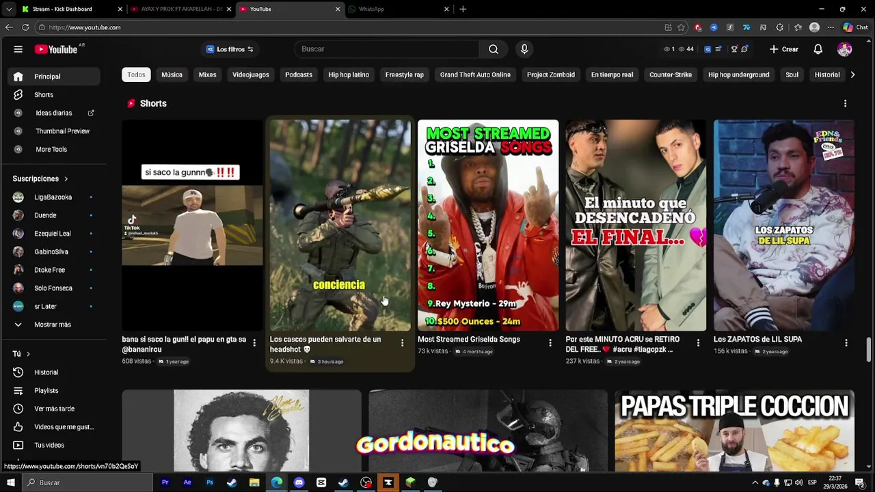Click the Shorts sidebar icon
Screen dimensions: 875x492
(x=18, y=95)
